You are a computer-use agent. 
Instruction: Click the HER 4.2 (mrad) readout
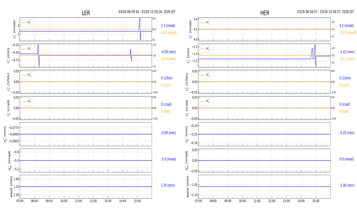tap(346, 26)
